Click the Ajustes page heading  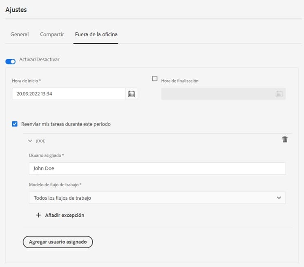click(16, 10)
